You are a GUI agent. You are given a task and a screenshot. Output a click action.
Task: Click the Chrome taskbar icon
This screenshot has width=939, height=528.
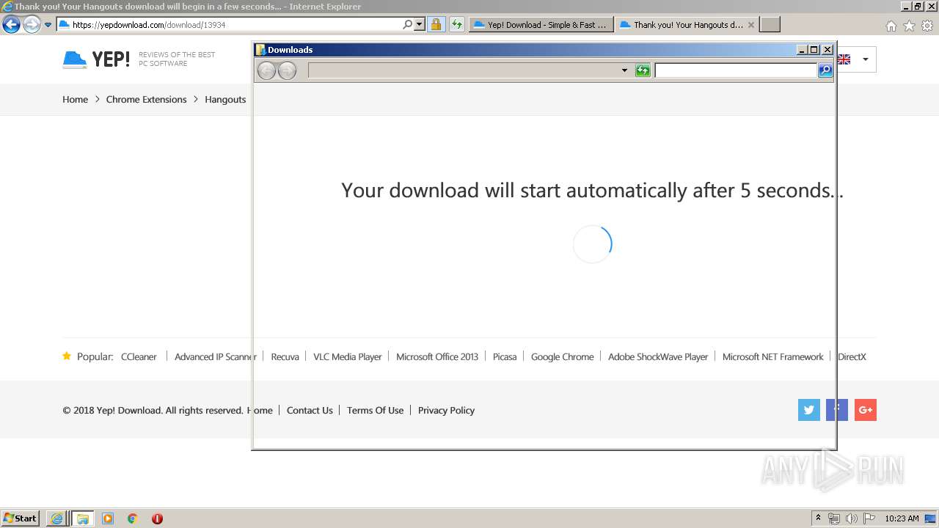pyautogui.click(x=133, y=518)
